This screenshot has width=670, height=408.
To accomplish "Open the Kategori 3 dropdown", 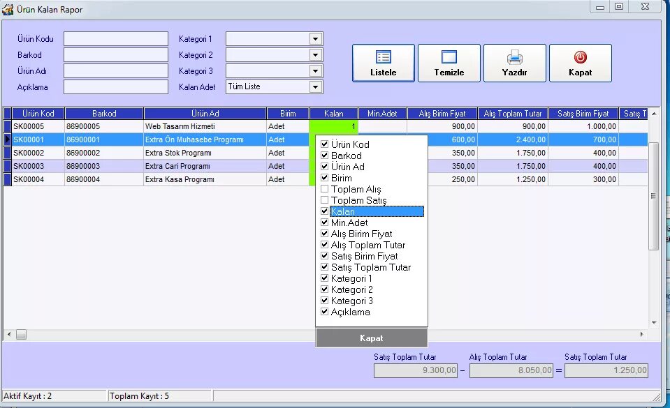I will [x=315, y=71].
